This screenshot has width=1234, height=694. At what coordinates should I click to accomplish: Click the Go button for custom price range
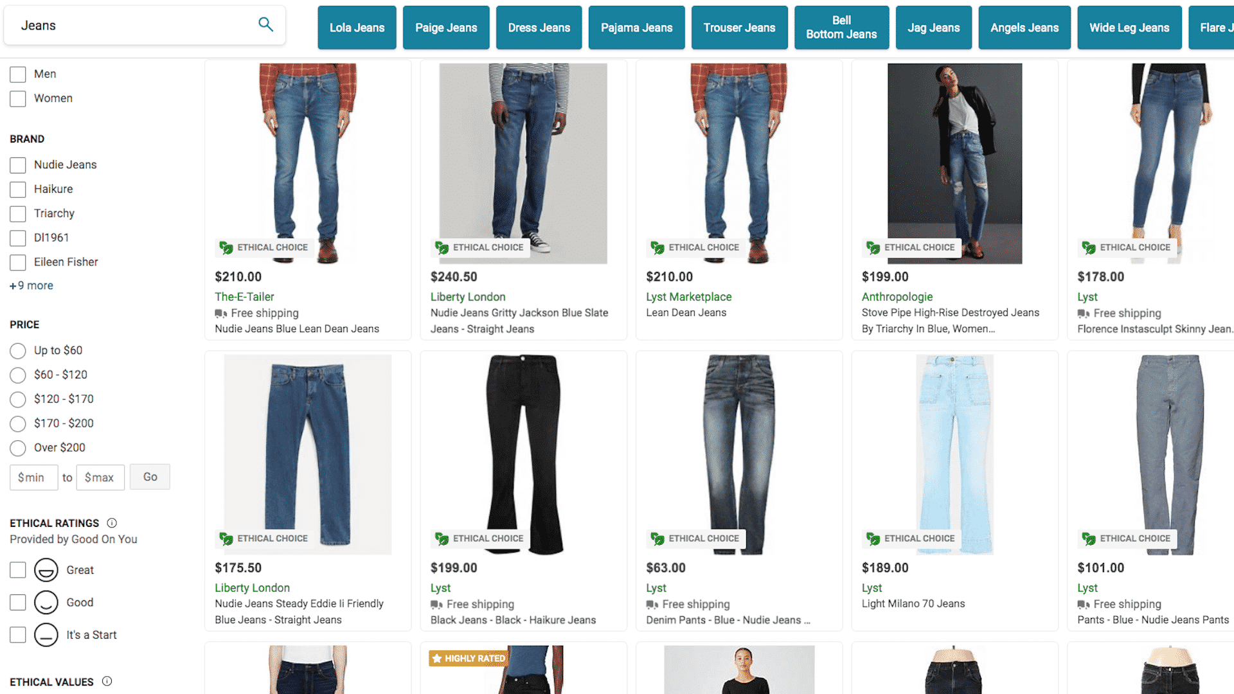[x=150, y=476]
